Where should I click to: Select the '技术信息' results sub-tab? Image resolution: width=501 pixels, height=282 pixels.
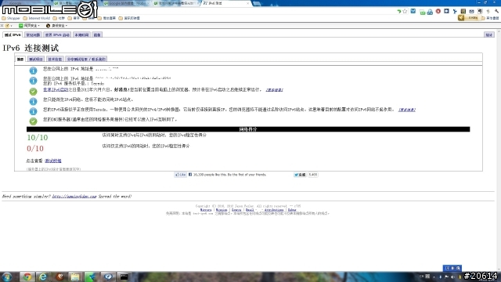[55, 60]
